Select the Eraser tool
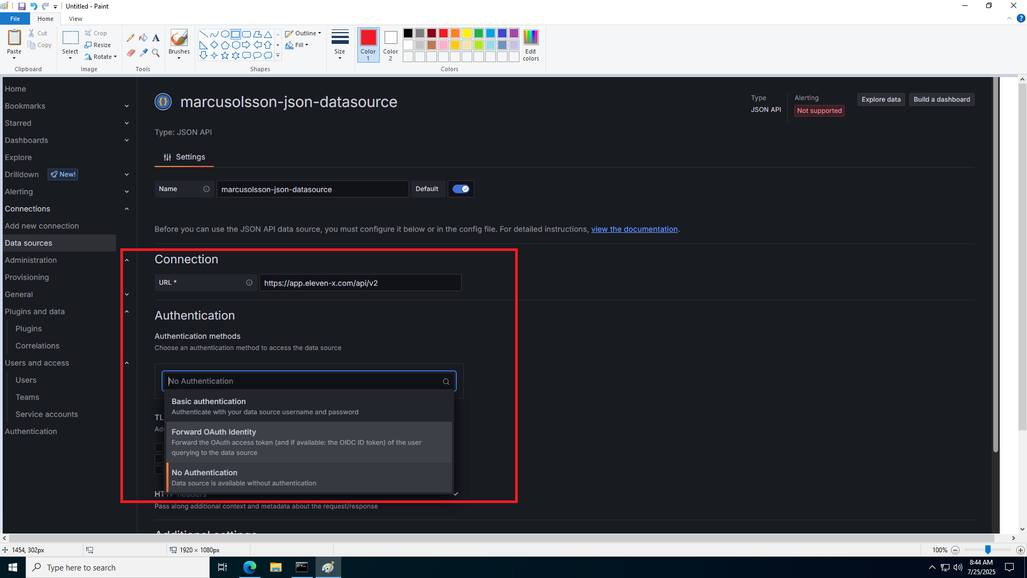The image size is (1027, 578). click(131, 52)
